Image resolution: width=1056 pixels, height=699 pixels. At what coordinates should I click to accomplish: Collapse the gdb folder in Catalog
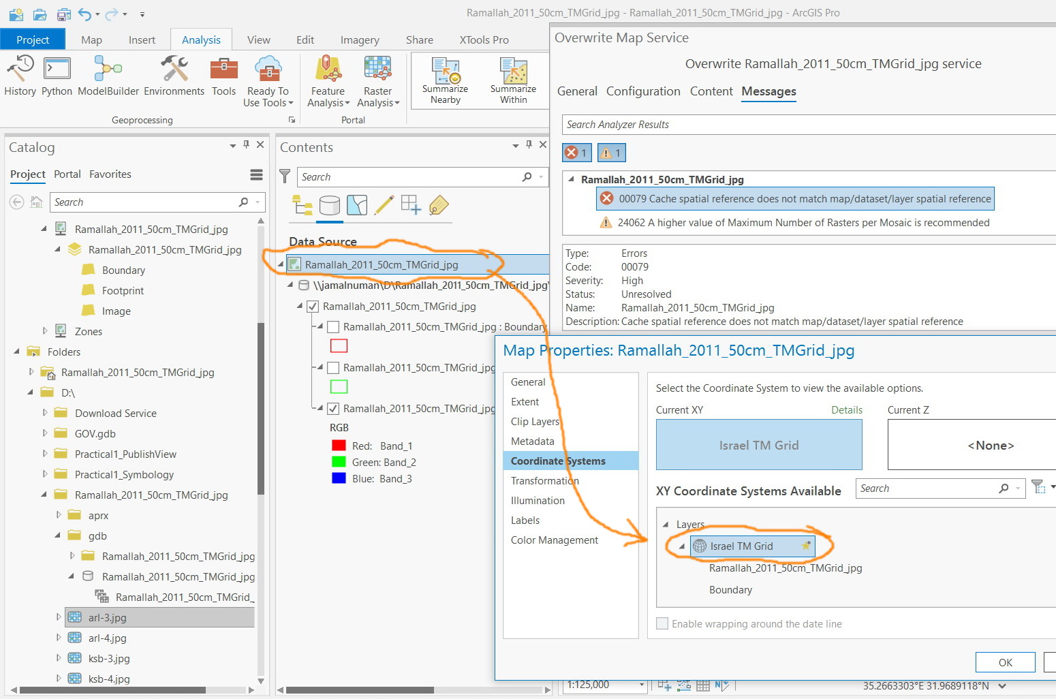(x=59, y=535)
